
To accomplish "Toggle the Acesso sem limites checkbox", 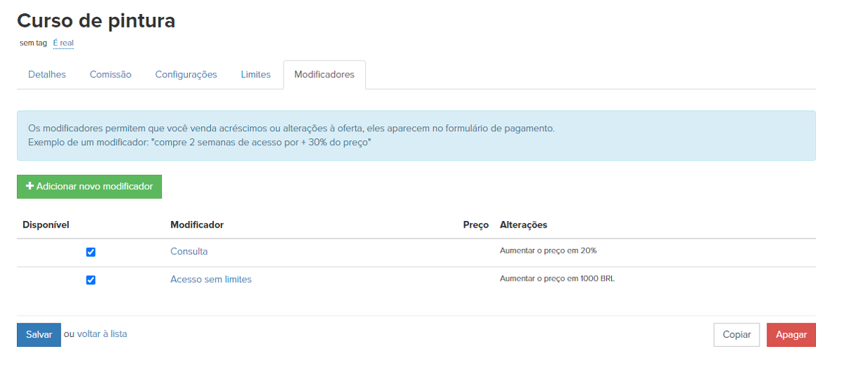I will 91,280.
